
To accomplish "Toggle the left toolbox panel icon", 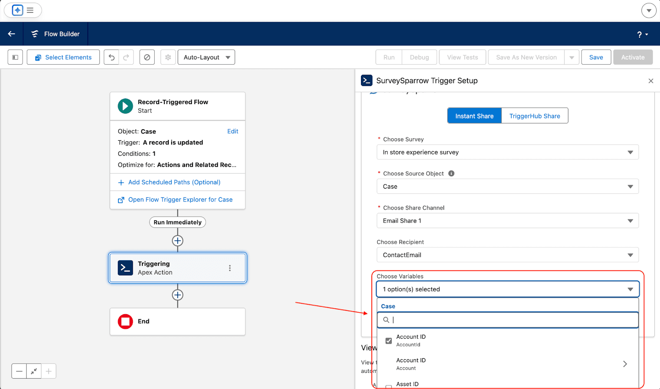I will 15,57.
